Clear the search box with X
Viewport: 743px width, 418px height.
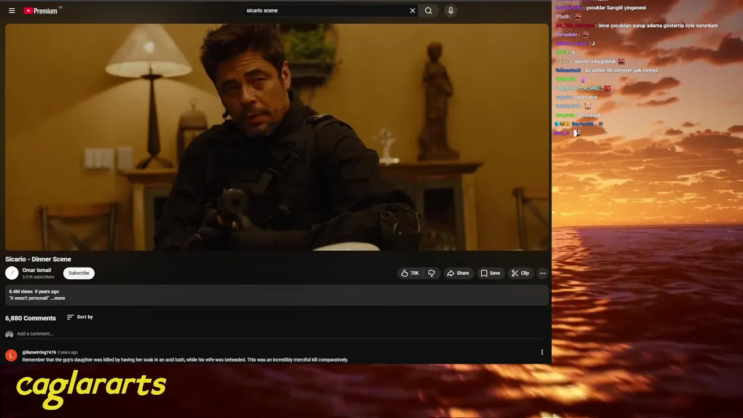point(413,10)
